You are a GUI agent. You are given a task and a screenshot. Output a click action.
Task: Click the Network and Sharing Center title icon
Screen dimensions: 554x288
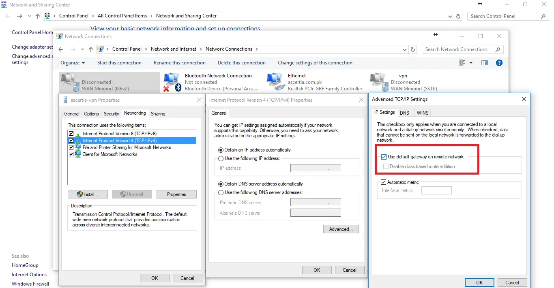pos(4,4)
